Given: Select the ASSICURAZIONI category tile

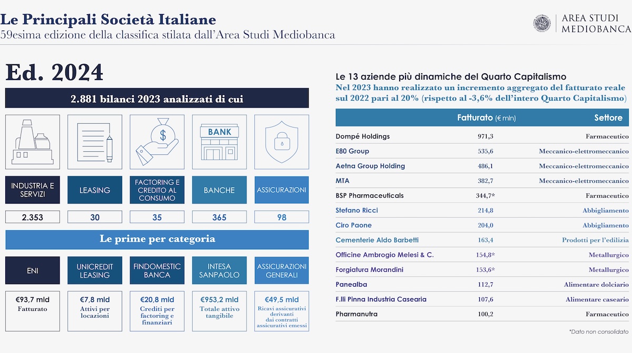Looking at the screenshot, I should click(x=281, y=190).
